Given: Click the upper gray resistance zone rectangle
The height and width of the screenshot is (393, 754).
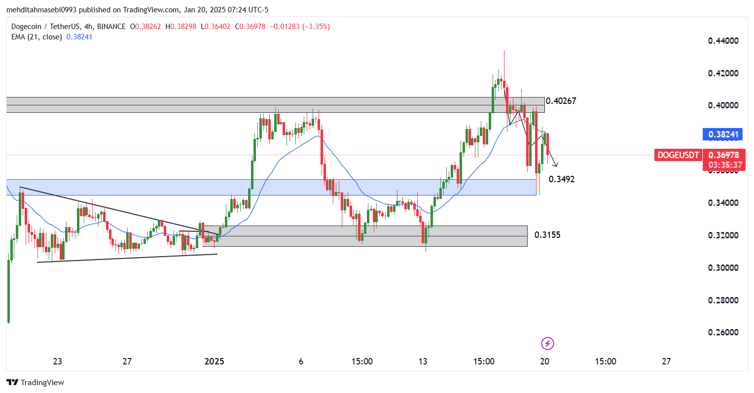Looking at the screenshot, I should [275, 105].
